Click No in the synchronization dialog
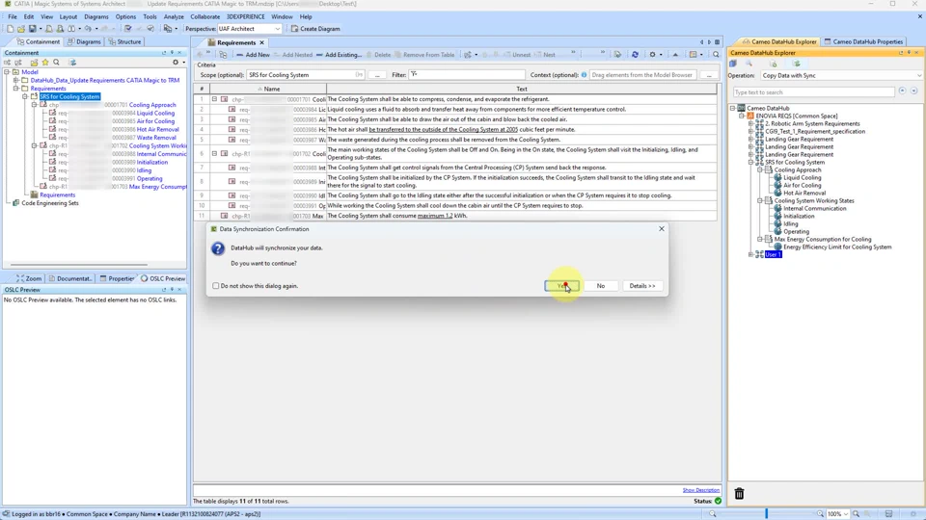Viewport: 926px width, 520px height. pyautogui.click(x=601, y=286)
